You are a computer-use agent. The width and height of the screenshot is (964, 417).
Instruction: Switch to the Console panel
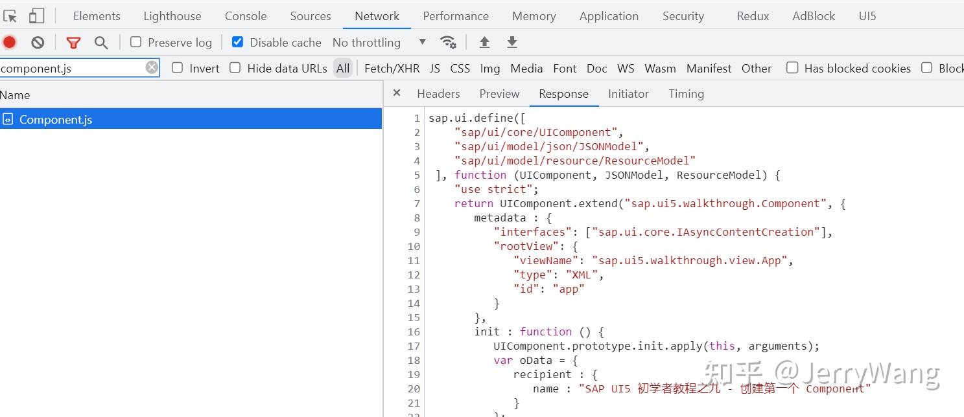[x=245, y=16]
